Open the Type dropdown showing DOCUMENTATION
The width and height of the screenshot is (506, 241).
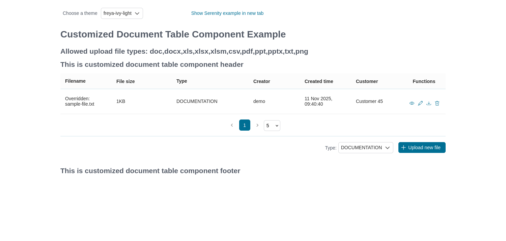tap(366, 148)
